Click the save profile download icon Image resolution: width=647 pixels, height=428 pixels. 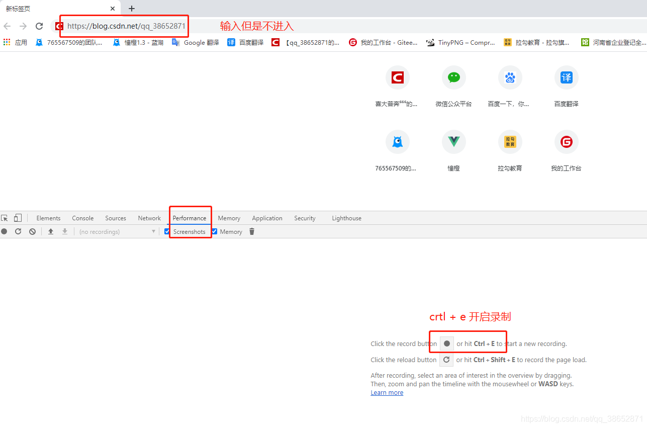point(64,231)
